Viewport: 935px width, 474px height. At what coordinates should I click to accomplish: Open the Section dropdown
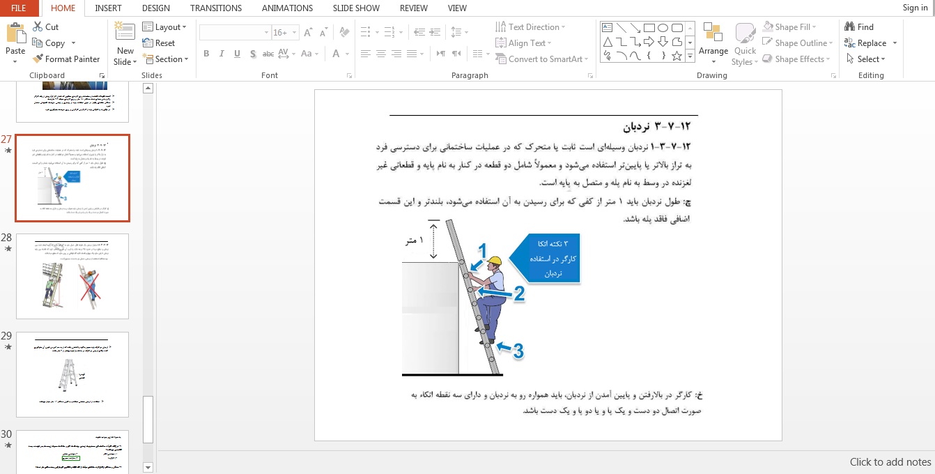click(x=166, y=59)
